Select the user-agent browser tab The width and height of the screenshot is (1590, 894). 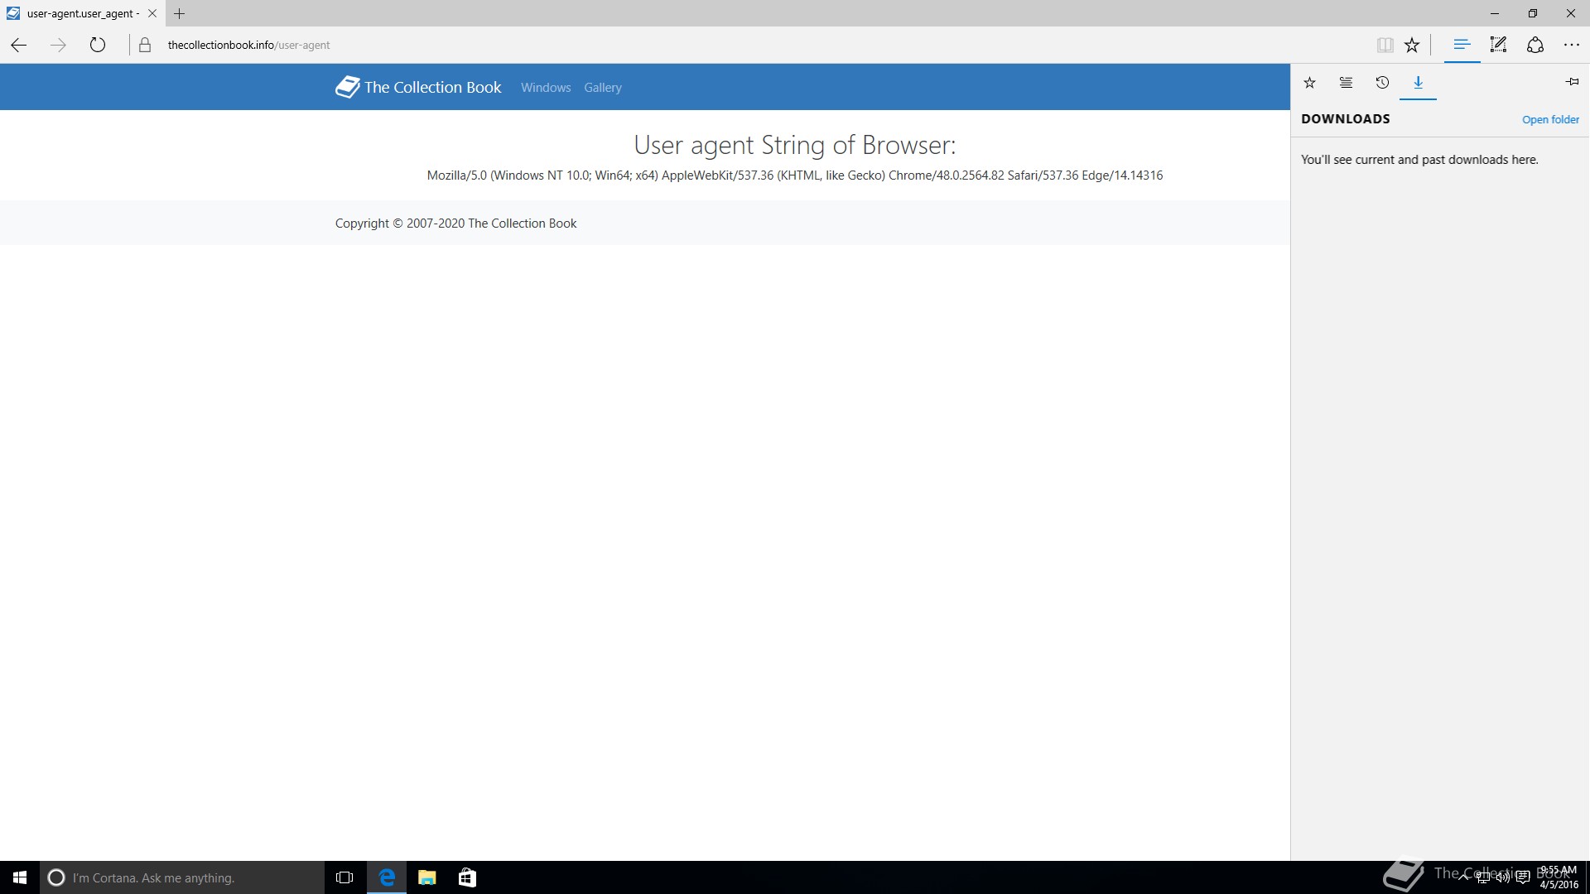tap(81, 13)
